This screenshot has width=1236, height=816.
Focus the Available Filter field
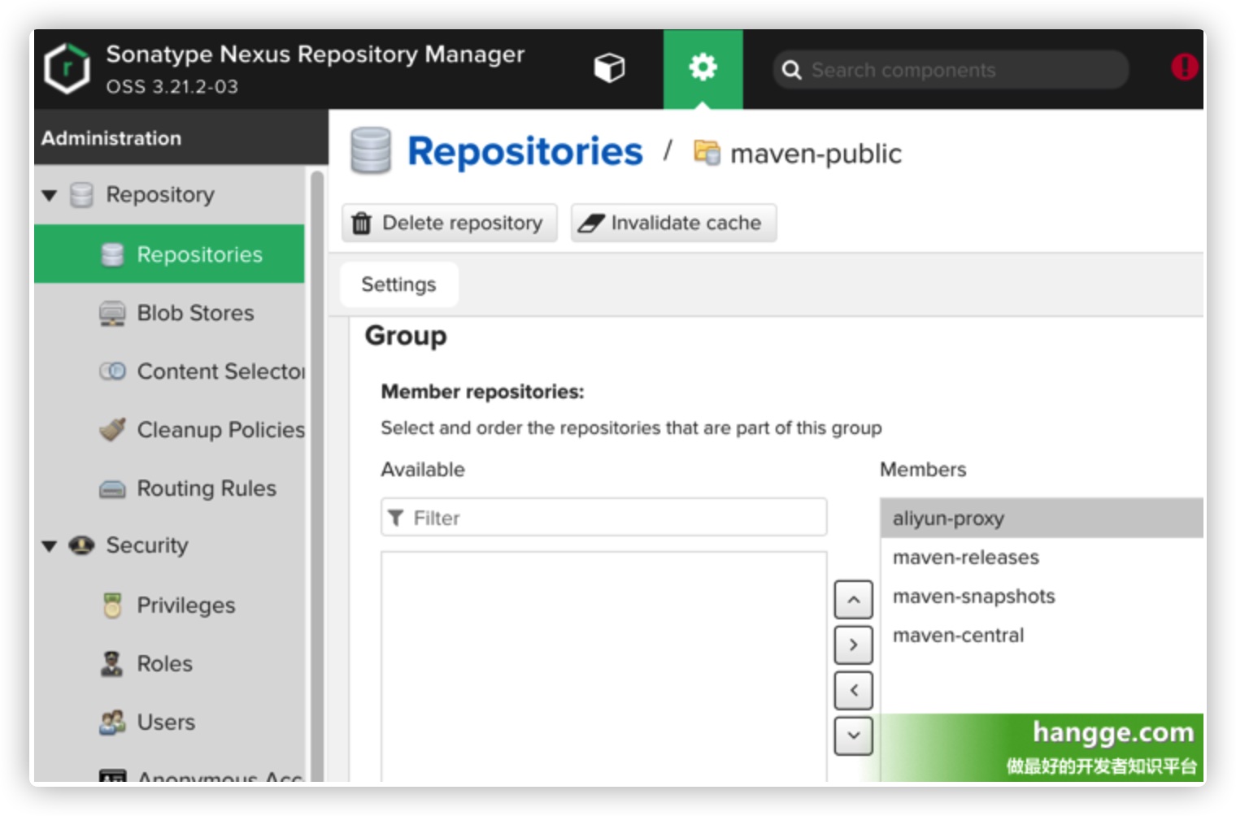[604, 518]
